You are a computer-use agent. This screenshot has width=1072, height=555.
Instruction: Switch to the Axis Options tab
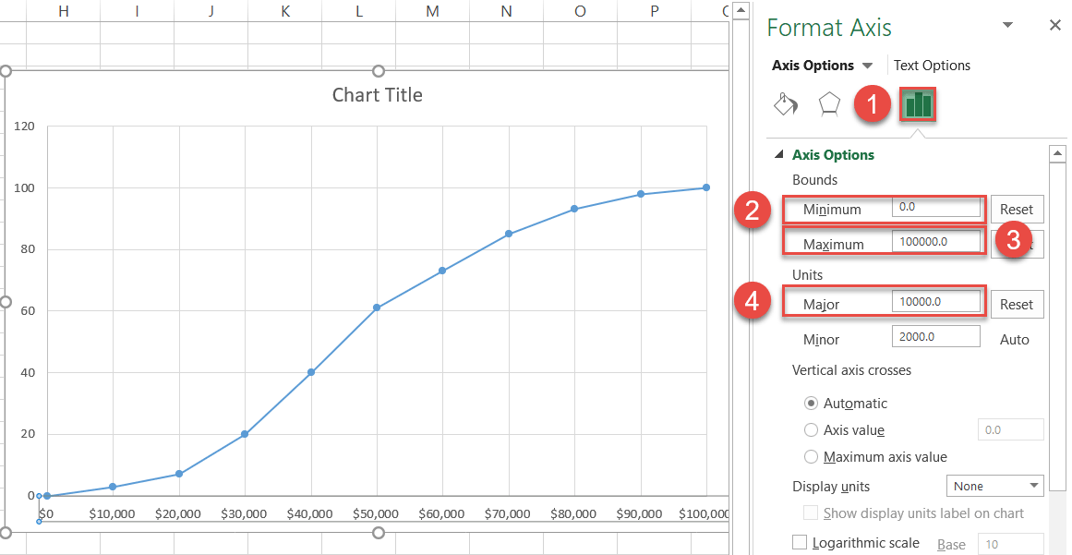click(813, 65)
